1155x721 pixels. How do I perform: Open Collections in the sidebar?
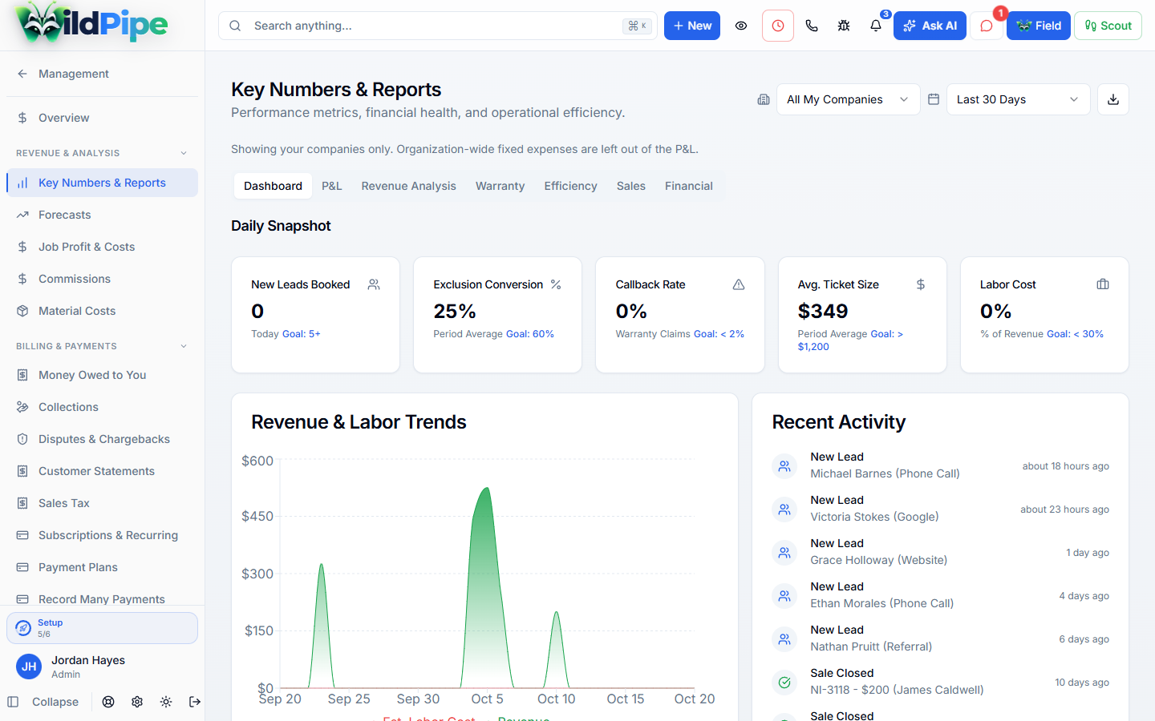point(102,407)
